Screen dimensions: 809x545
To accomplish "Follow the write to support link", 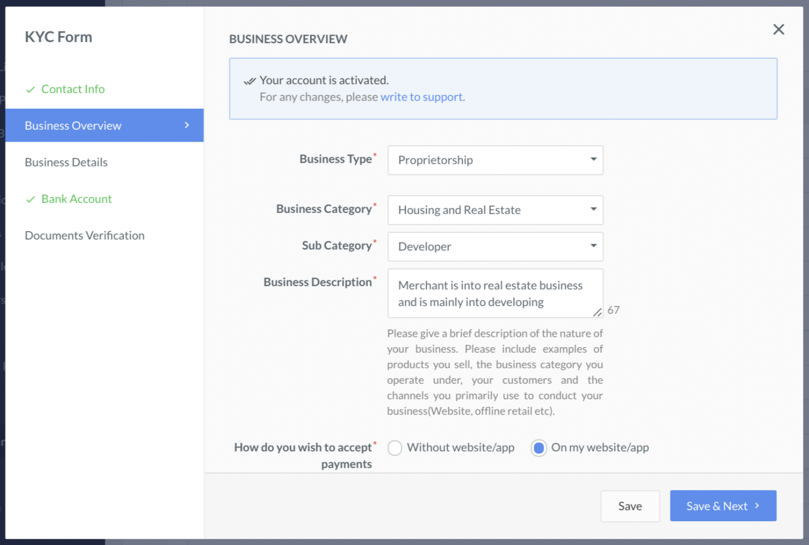I will [421, 97].
